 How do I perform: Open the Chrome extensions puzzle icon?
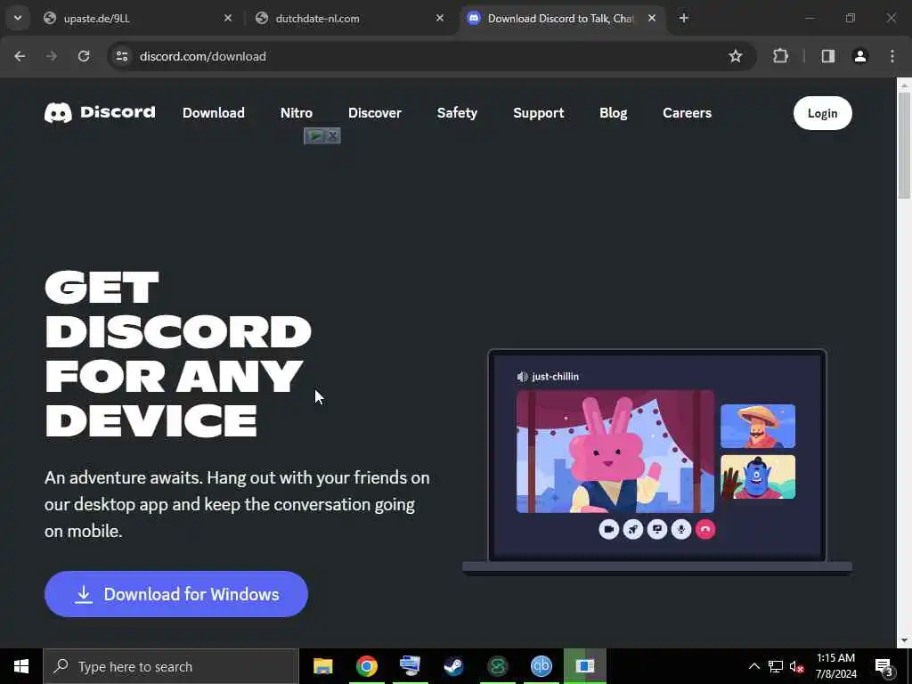780,56
